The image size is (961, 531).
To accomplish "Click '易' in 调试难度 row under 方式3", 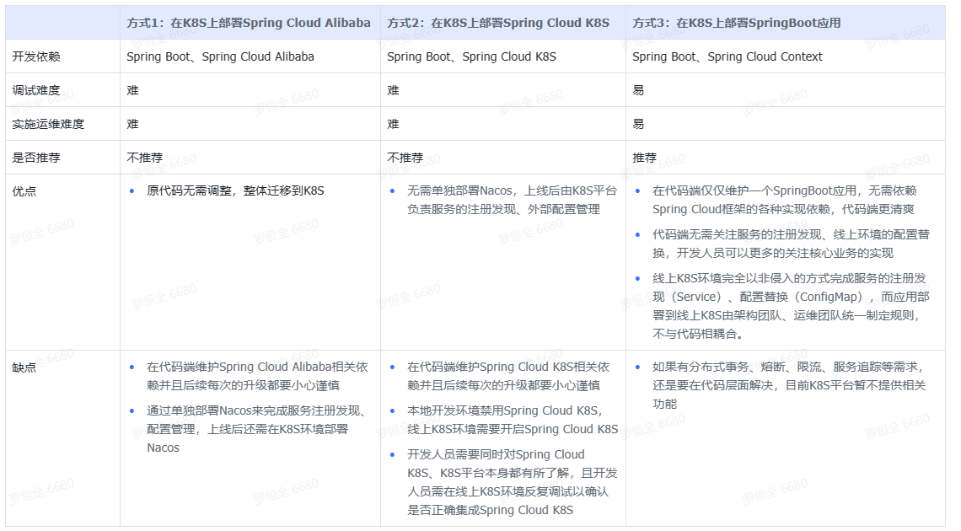I will point(638,91).
